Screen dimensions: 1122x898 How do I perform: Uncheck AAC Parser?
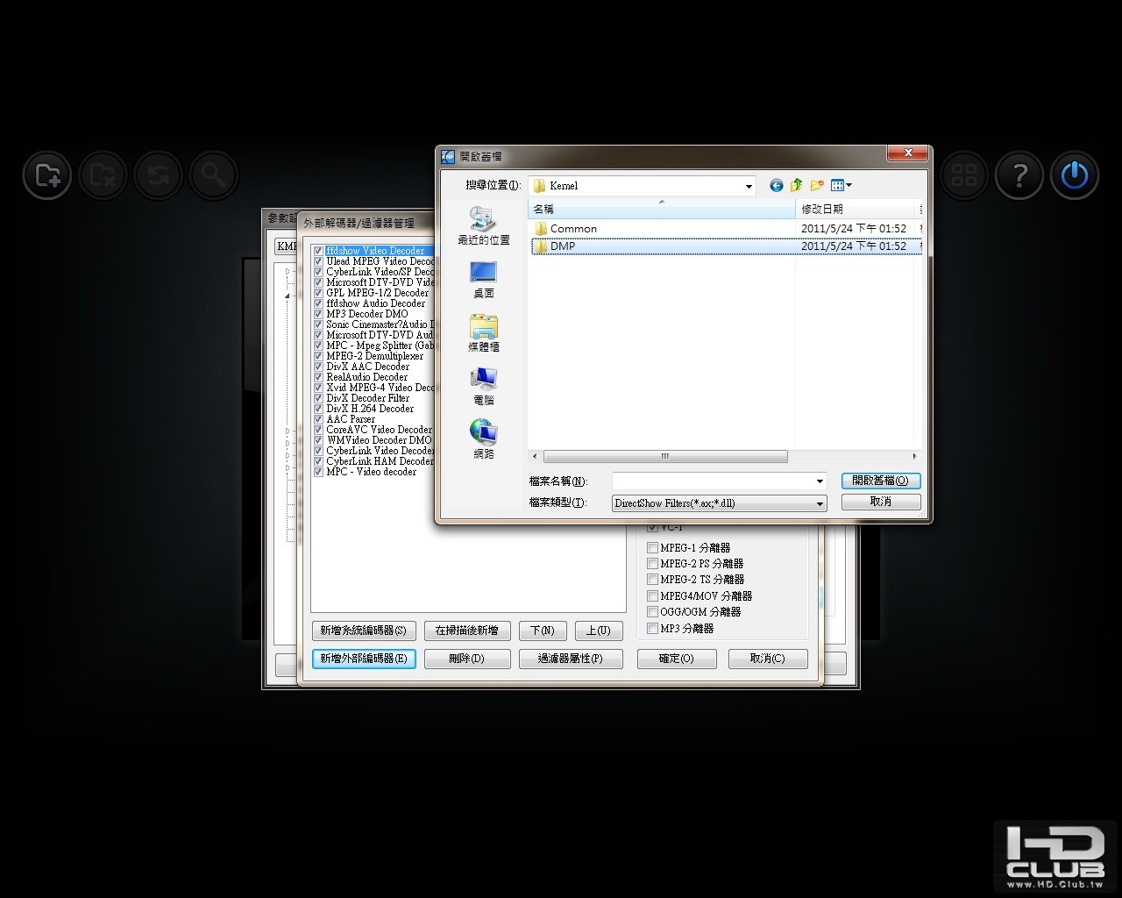(319, 419)
